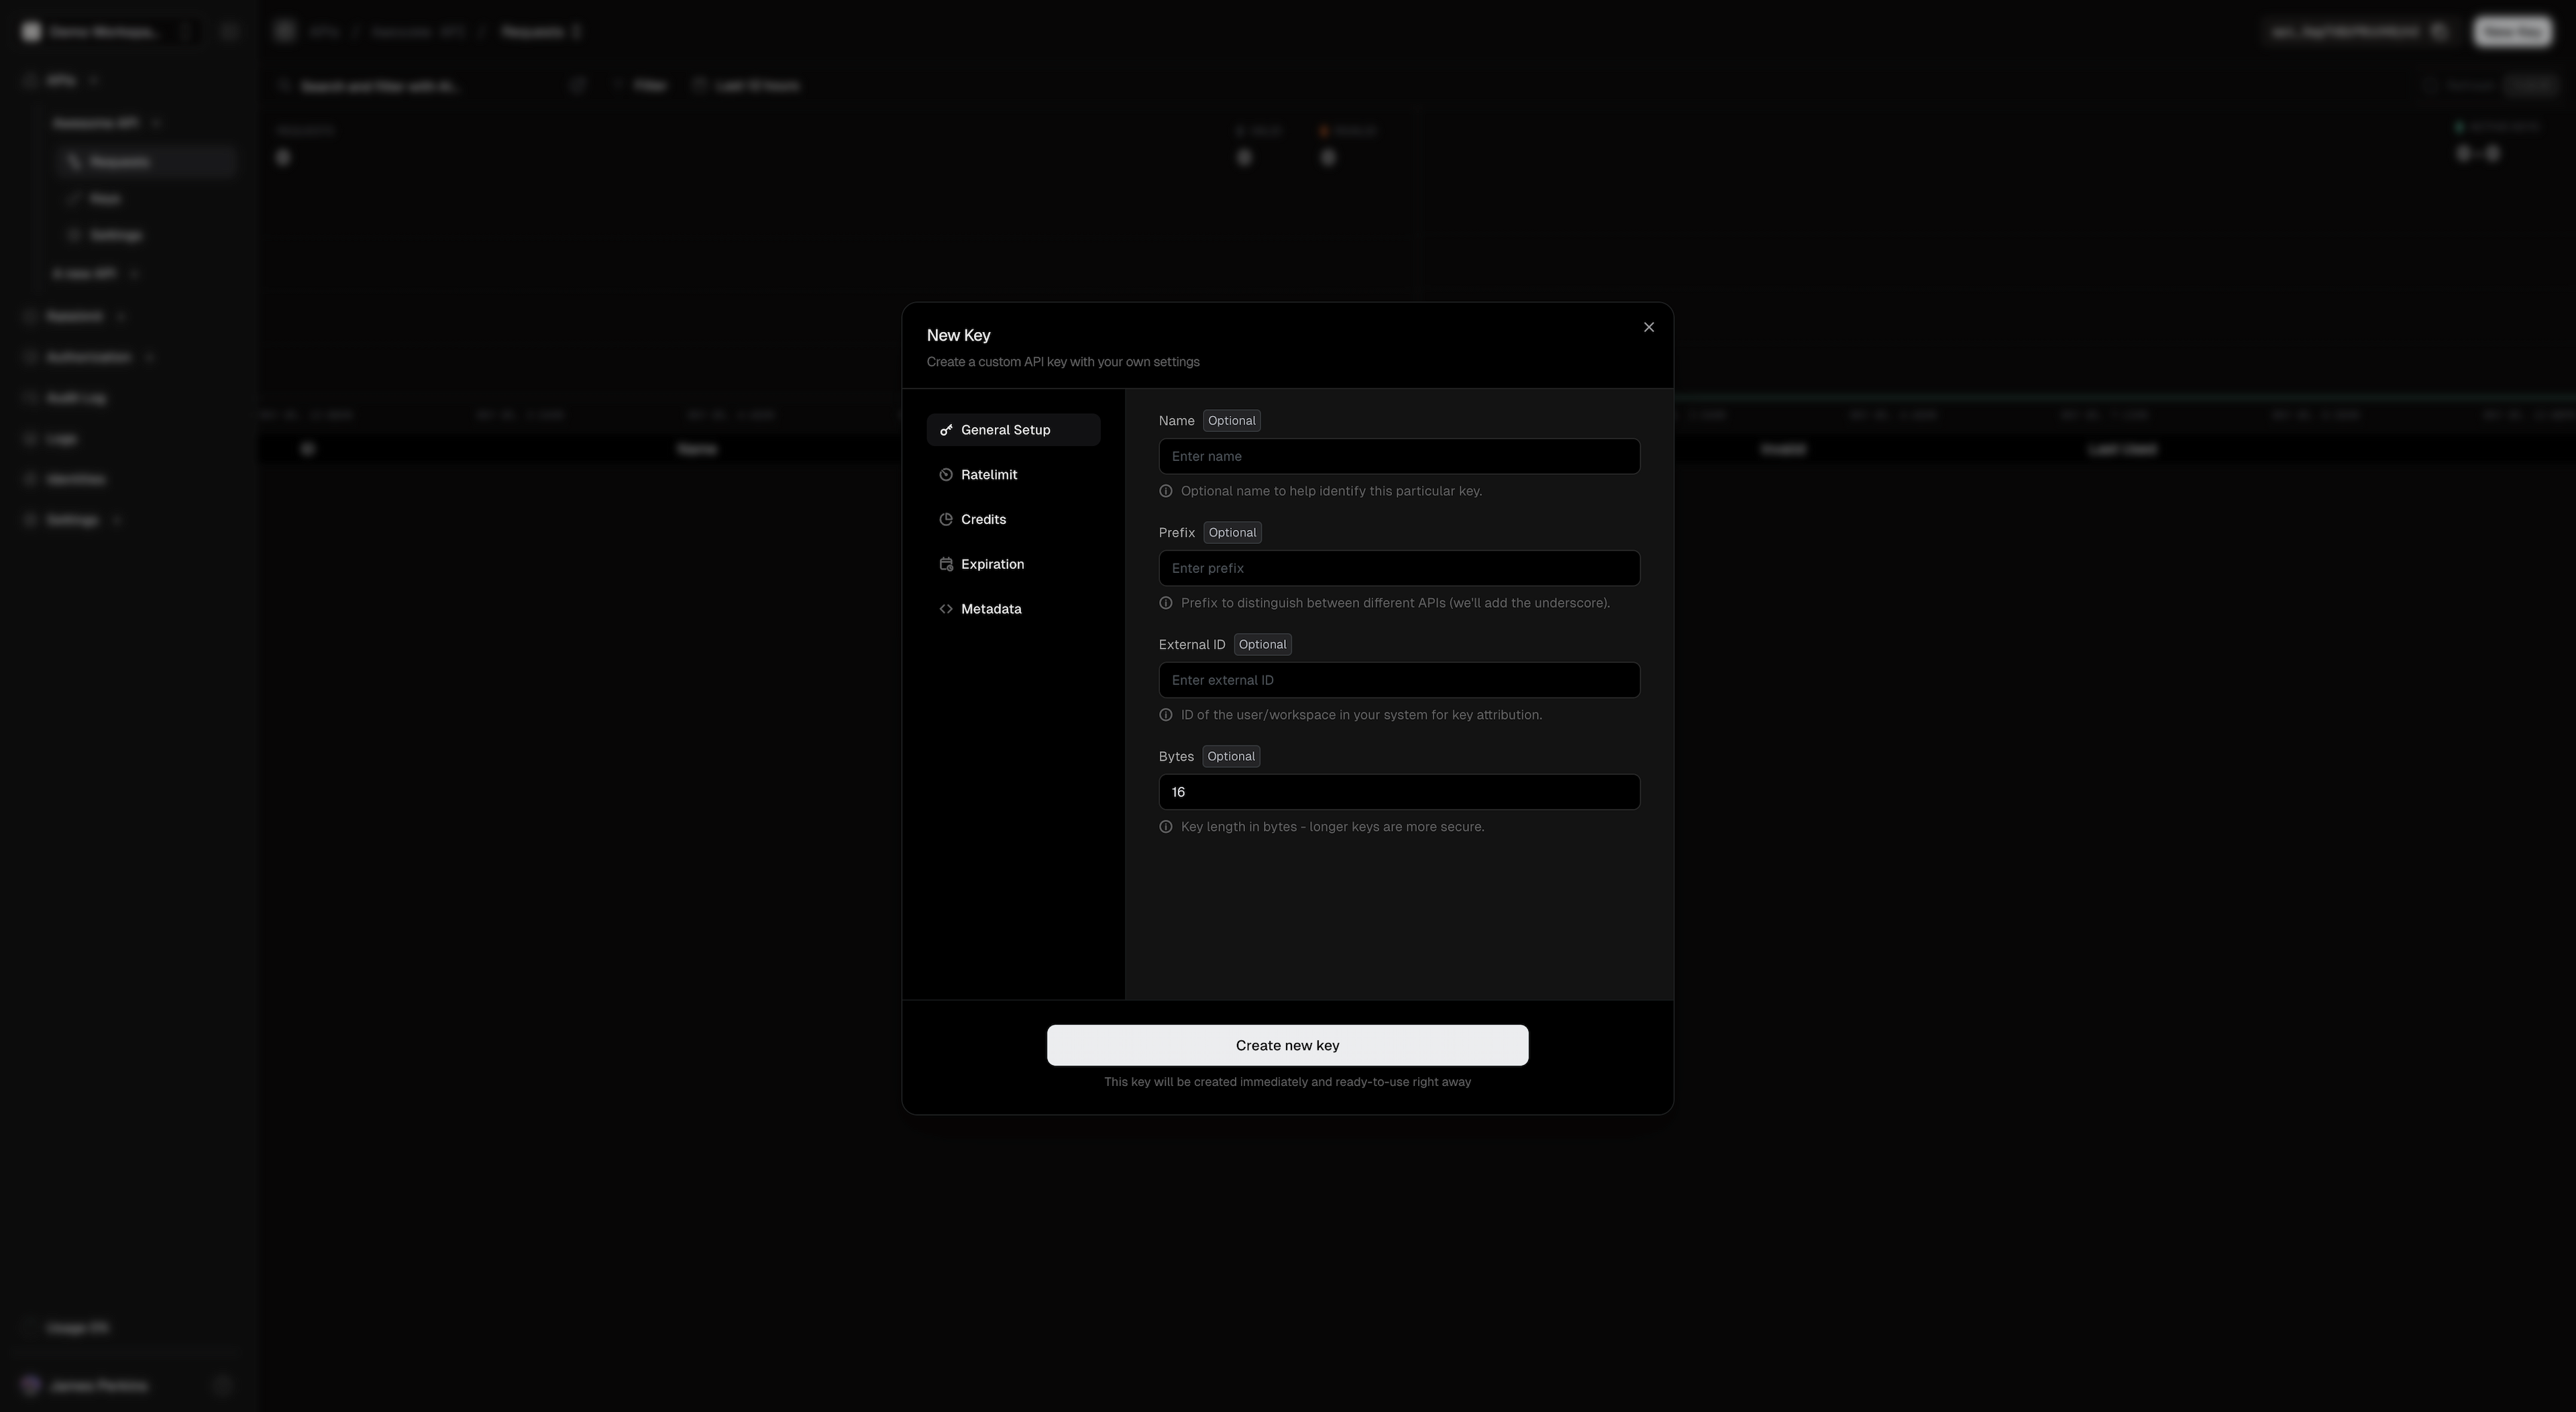This screenshot has width=2576, height=1412.
Task: Select the General Setup section
Action: pos(1013,430)
